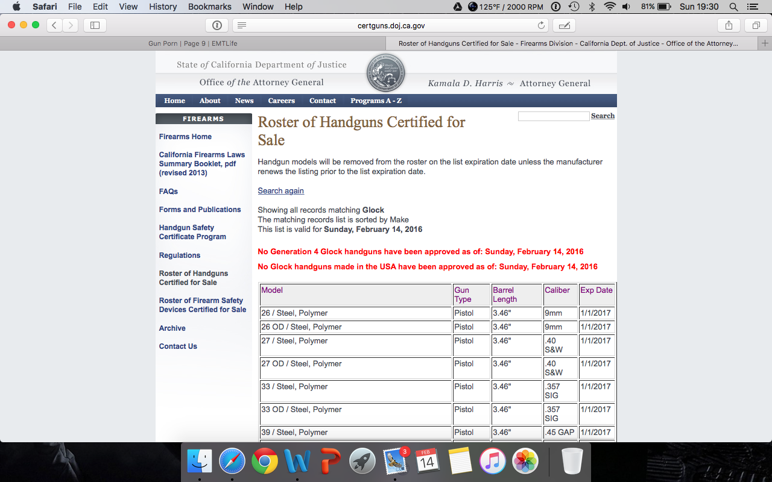Open Reader view icon in address bar
Image resolution: width=772 pixels, height=482 pixels.
(x=242, y=25)
